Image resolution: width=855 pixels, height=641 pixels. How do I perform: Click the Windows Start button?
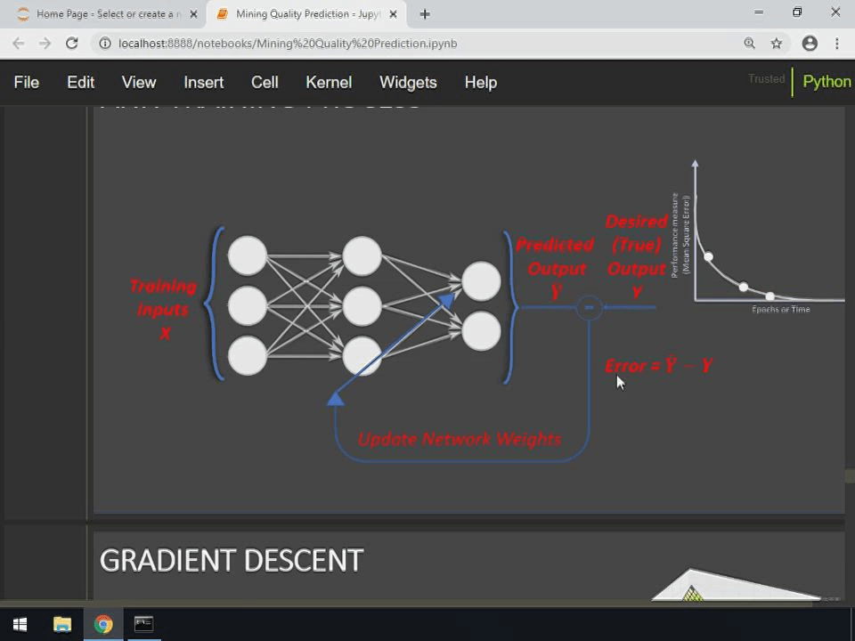[20, 624]
